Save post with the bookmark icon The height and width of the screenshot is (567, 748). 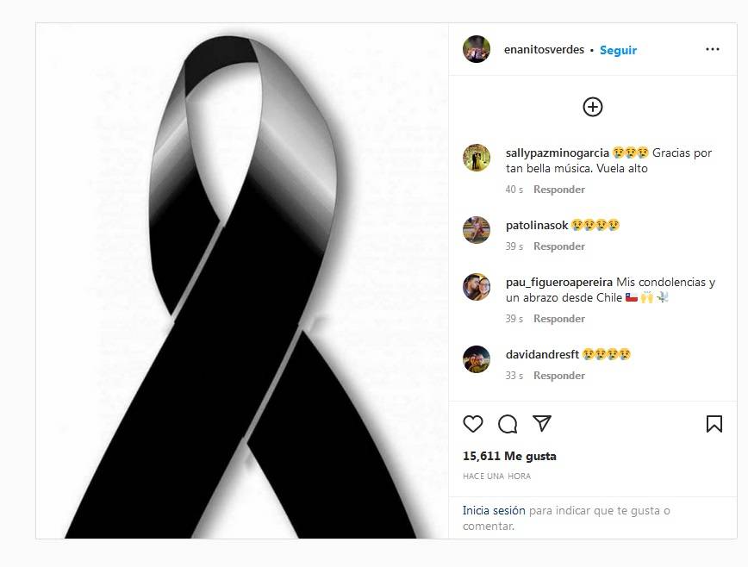(714, 423)
